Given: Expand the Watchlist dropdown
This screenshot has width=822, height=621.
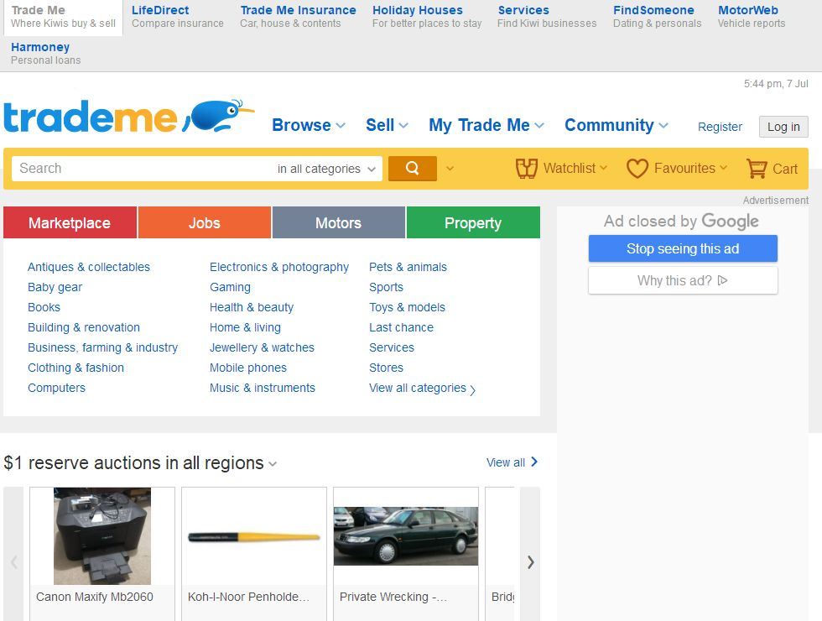Looking at the screenshot, I should pos(603,168).
